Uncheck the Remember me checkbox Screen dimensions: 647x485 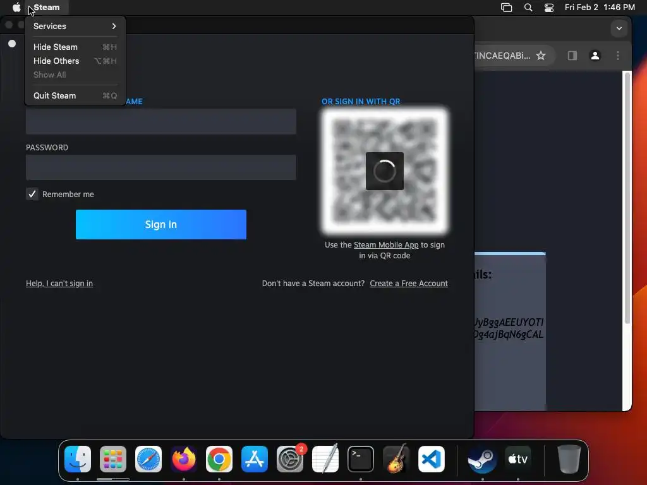click(32, 194)
